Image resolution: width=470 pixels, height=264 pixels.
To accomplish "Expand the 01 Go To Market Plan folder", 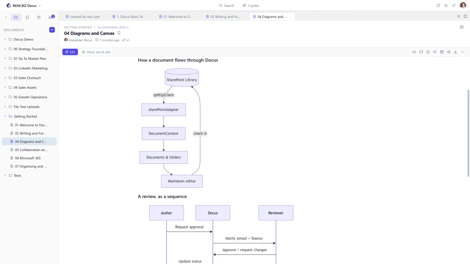I will click(x=5, y=59).
